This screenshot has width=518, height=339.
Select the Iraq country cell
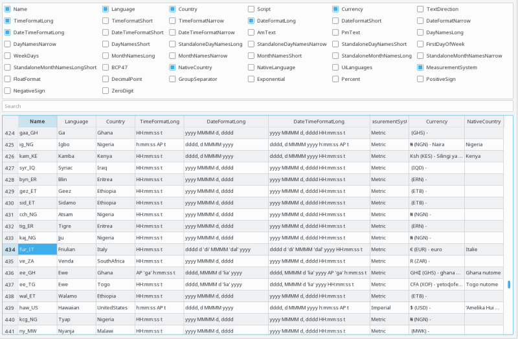tap(115, 168)
